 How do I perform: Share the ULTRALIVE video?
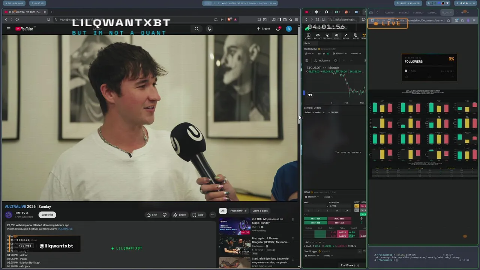click(179, 215)
